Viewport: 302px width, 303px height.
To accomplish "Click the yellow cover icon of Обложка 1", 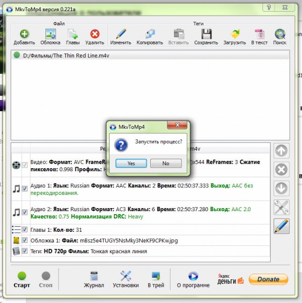I will click(17, 240).
